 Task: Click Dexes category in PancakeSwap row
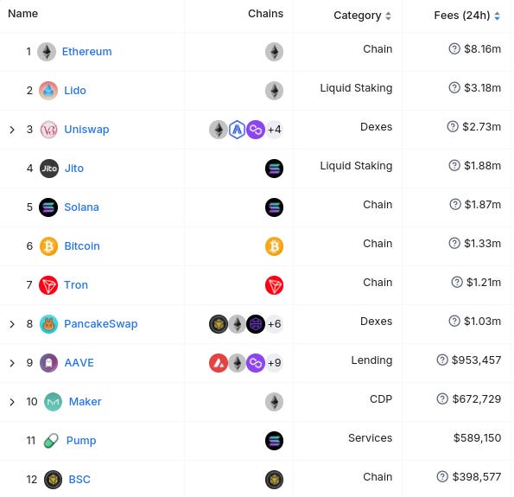pyautogui.click(x=376, y=322)
